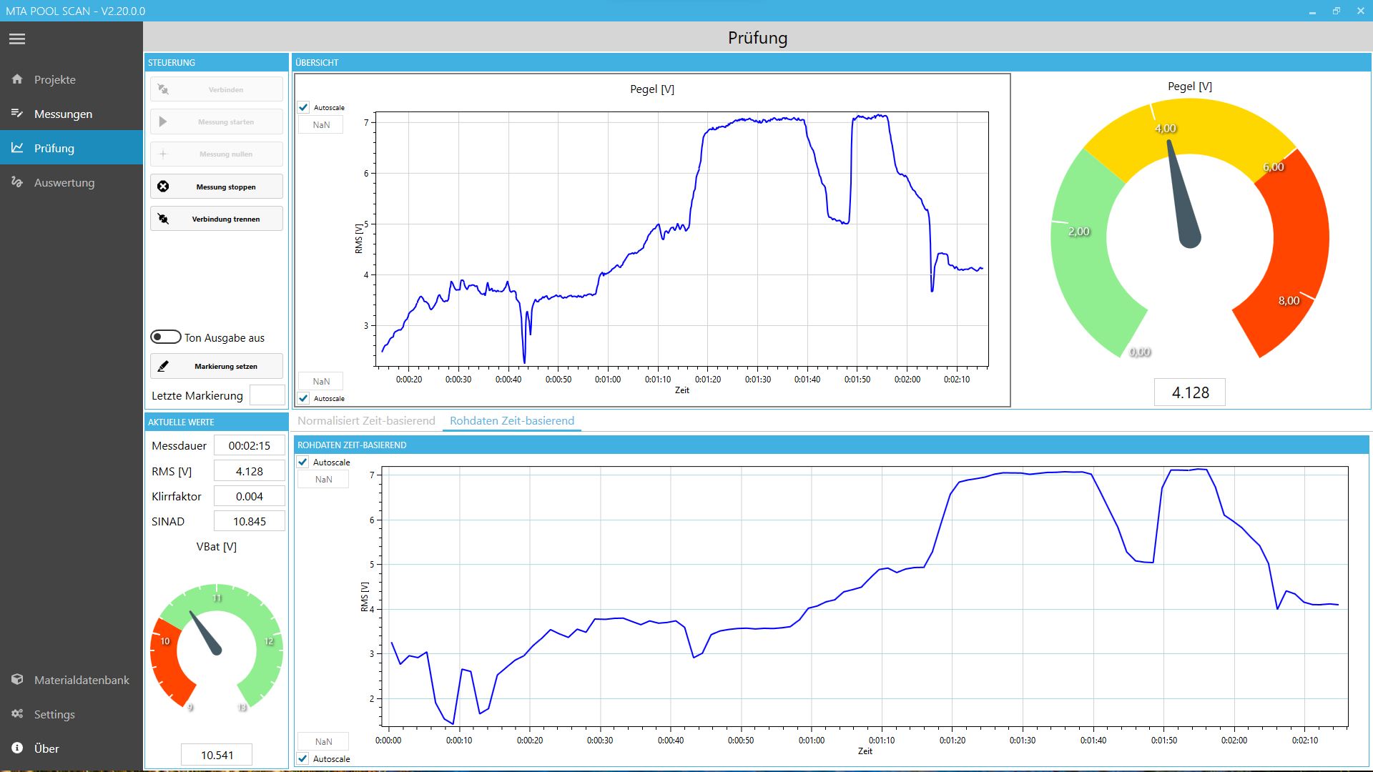Click the Materialdatenbank cube icon
This screenshot has height=772, width=1373.
(x=17, y=680)
